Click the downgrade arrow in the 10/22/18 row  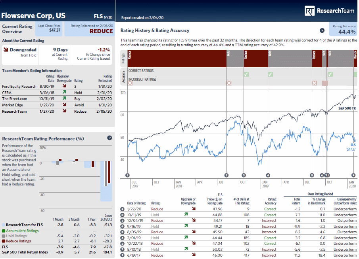tap(194, 243)
